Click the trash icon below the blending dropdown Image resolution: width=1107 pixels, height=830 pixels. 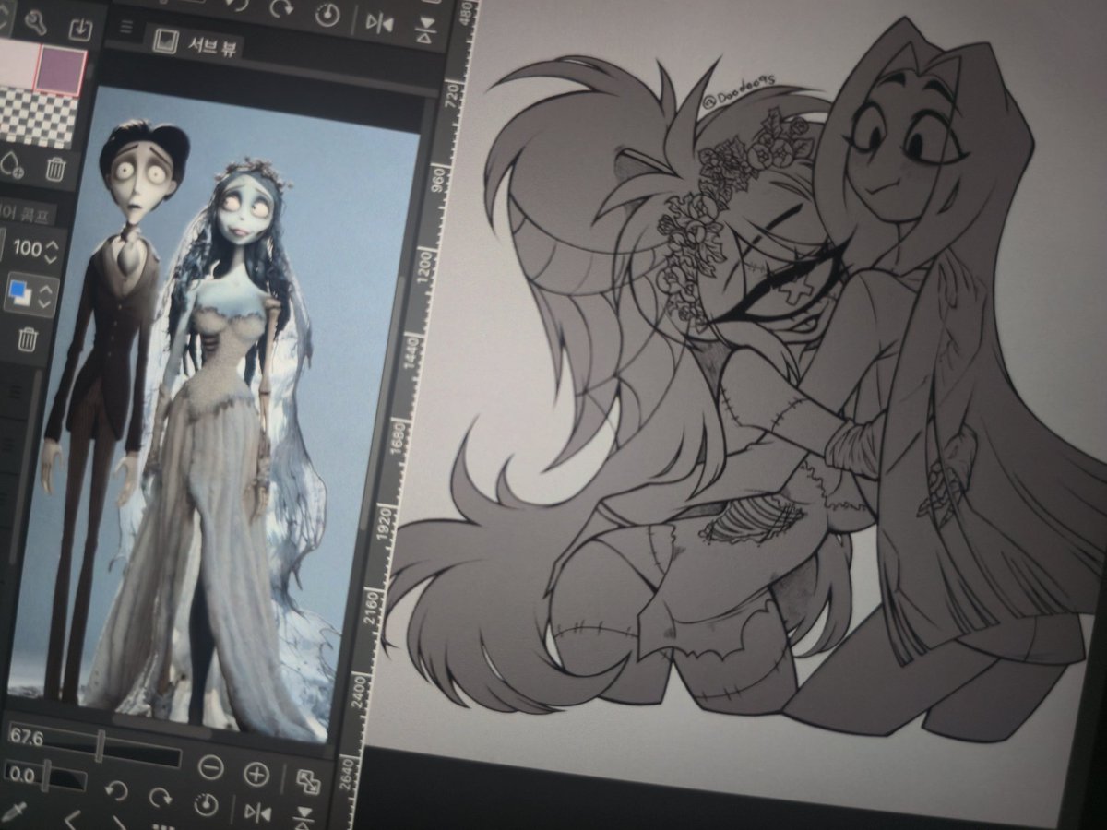[29, 338]
